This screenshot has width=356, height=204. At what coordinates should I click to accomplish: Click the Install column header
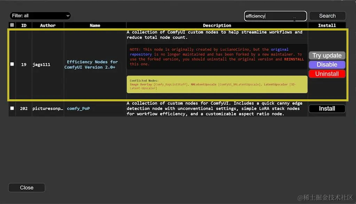pos(327,25)
